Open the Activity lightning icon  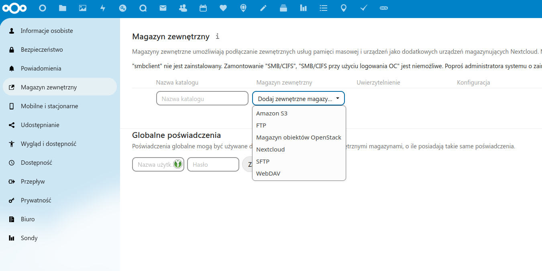click(103, 8)
